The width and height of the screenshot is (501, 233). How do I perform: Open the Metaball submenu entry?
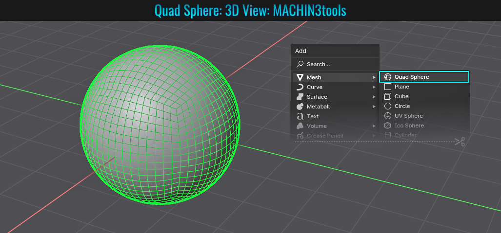(x=335, y=107)
